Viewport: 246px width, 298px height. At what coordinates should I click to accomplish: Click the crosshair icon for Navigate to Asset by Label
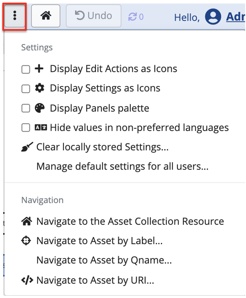[x=26, y=240]
